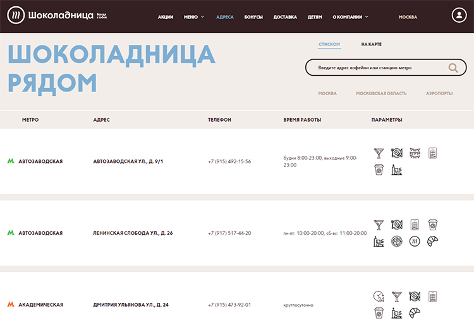Click phone app icon in Ленинская Слобода row

[415, 225]
